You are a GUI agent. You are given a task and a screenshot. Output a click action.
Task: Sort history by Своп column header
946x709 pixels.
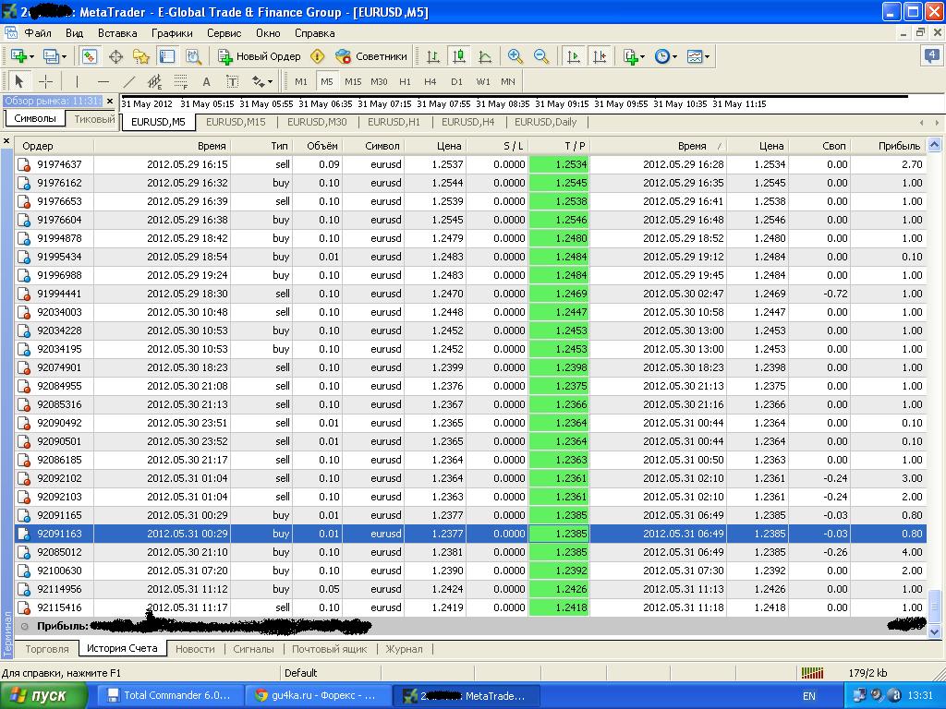pos(819,146)
